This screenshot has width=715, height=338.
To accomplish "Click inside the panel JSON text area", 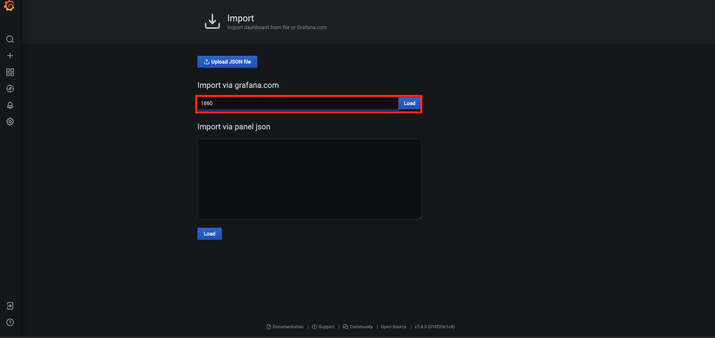I will click(310, 179).
